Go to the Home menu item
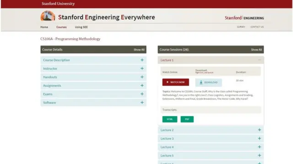The image size is (293, 164). (44, 27)
